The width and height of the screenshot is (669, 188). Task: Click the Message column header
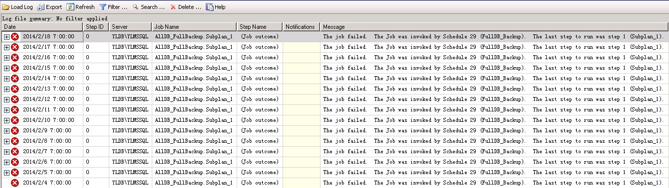494,27
